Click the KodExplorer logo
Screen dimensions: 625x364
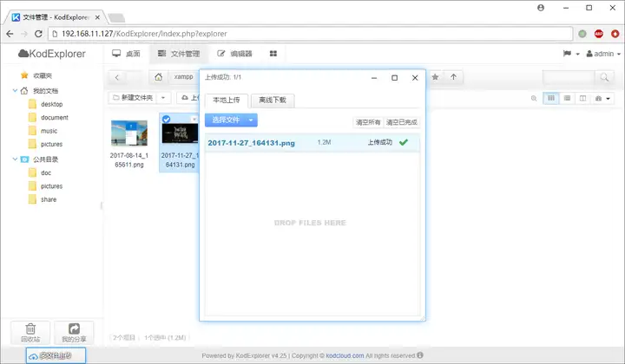click(x=52, y=54)
